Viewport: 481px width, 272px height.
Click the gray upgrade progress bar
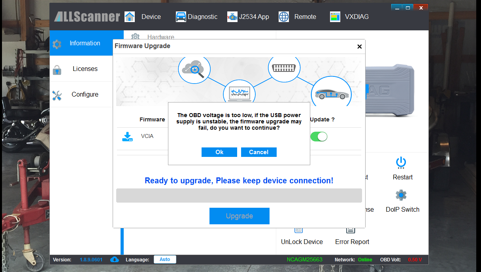click(239, 196)
